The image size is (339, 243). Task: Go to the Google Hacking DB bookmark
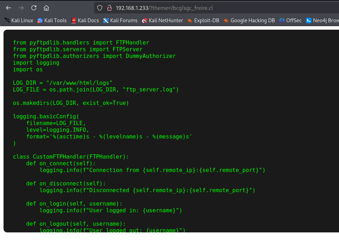[x=249, y=20]
